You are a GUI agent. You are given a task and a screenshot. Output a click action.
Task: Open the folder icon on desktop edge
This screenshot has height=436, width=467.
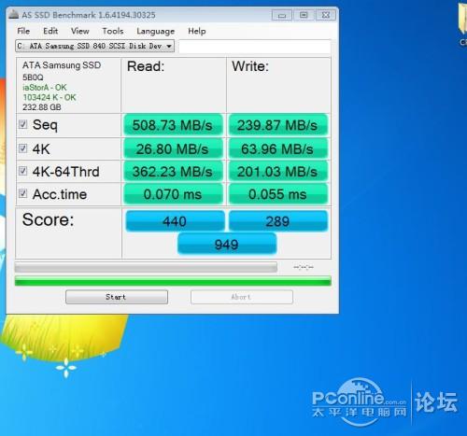click(462, 20)
